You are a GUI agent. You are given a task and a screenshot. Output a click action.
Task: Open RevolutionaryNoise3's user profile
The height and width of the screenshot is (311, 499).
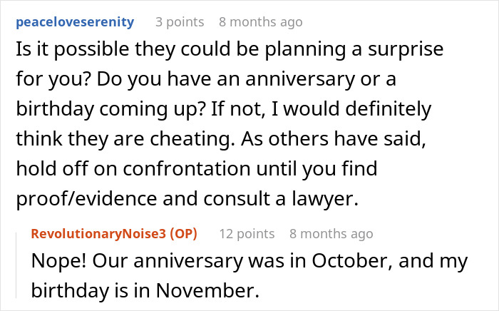pyautogui.click(x=98, y=234)
